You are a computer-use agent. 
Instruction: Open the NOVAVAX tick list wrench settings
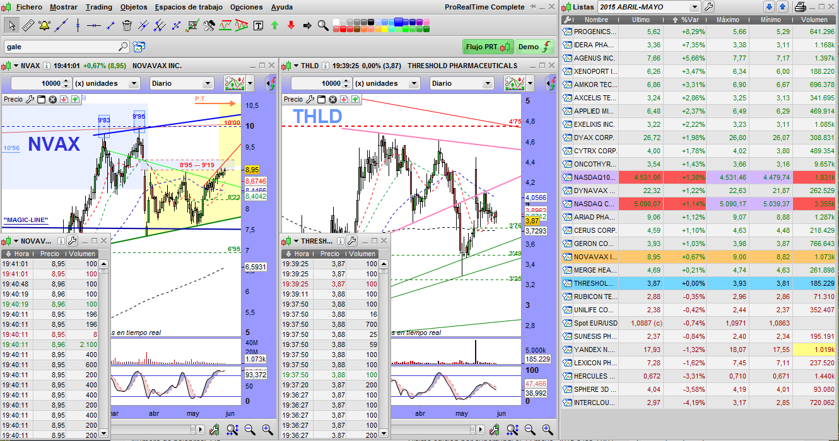point(71,240)
